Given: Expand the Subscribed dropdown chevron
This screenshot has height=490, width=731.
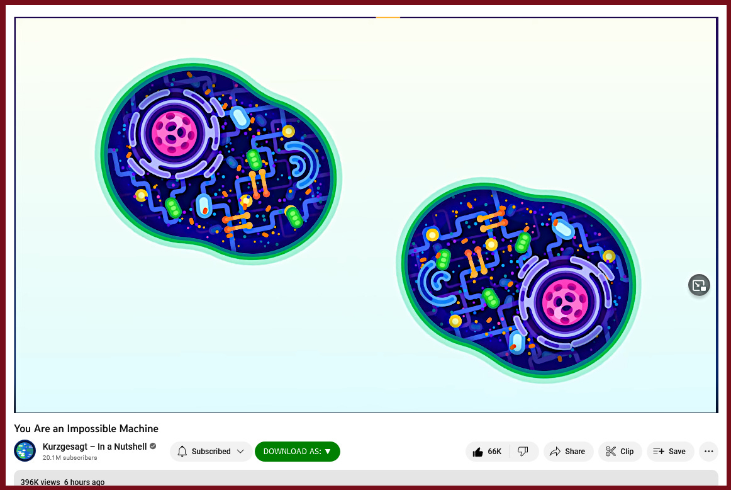Looking at the screenshot, I should coord(240,452).
